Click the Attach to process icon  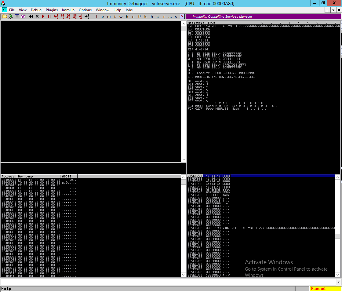pos(11,16)
